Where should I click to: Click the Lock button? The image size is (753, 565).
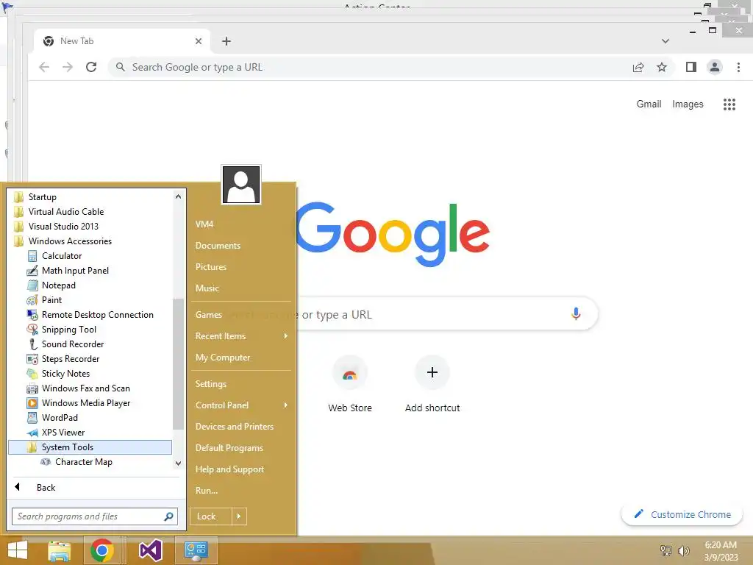(x=211, y=516)
